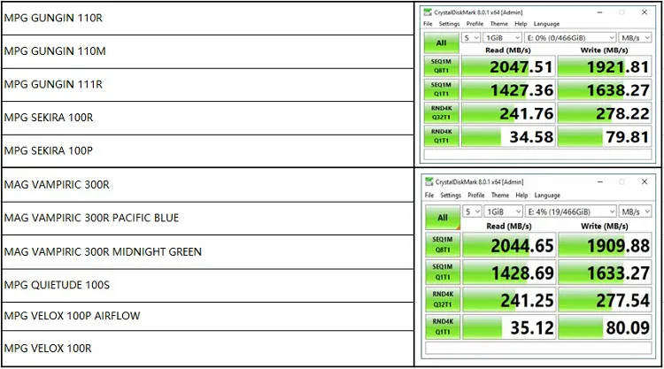Select the MAG VAMPIRIC 300R PACIFIC BLUE row

207,218
